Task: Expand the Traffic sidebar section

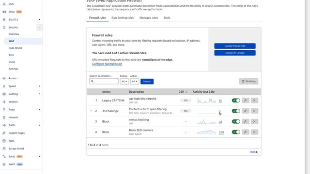Action: click(x=40, y=125)
